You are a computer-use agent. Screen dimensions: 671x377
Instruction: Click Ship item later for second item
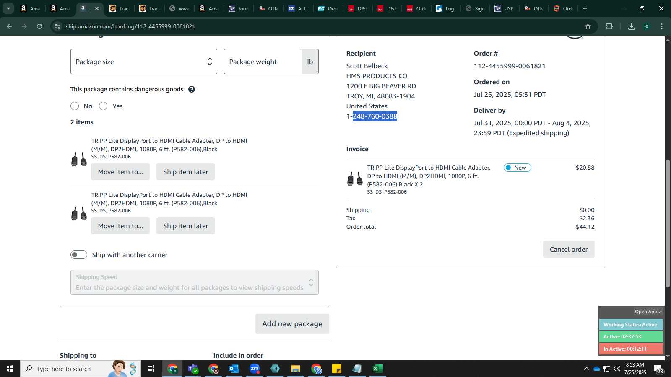click(x=185, y=226)
